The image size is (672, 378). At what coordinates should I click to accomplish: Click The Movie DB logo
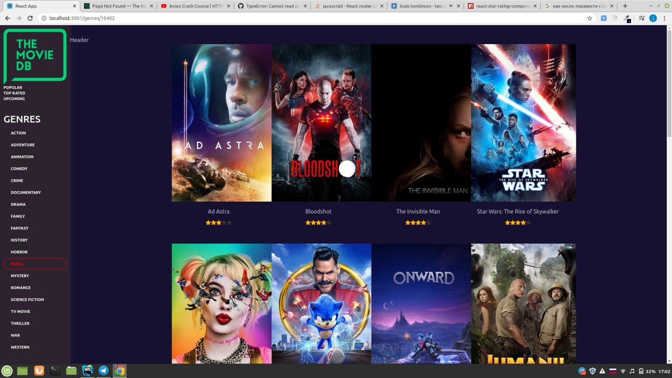click(35, 55)
